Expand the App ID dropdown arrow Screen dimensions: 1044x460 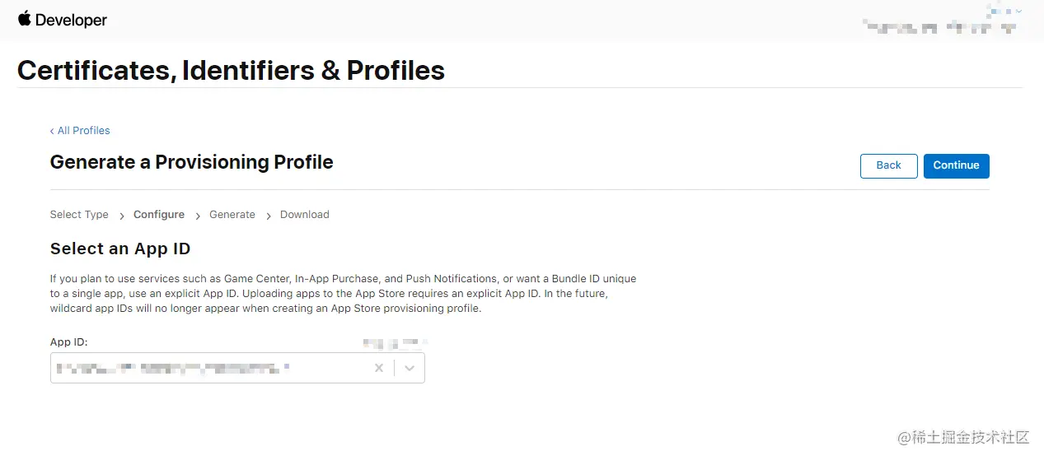click(x=410, y=368)
